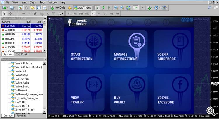Select the cursor arrow tool

tap(4, 13)
